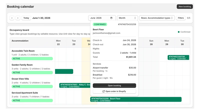The image size is (200, 112).
Task: Click guests value 2 adults · 1 child
Action: [x=128, y=53]
